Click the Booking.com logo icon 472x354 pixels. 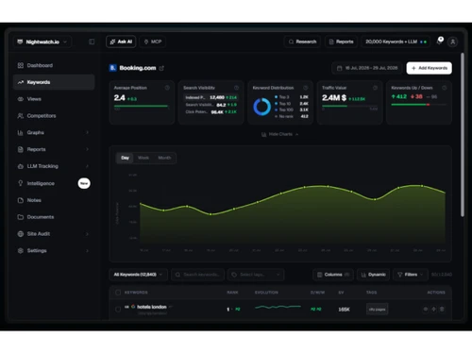pyautogui.click(x=112, y=68)
